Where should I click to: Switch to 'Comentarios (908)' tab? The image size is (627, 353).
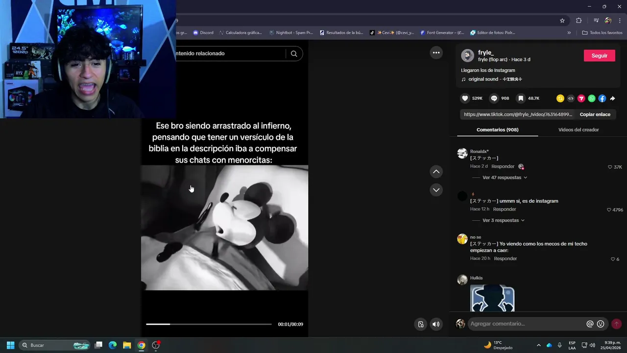coord(497,130)
